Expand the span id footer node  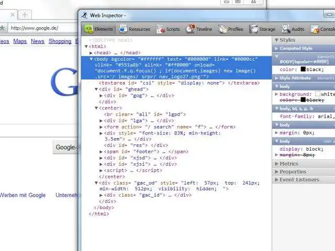pos(101,152)
